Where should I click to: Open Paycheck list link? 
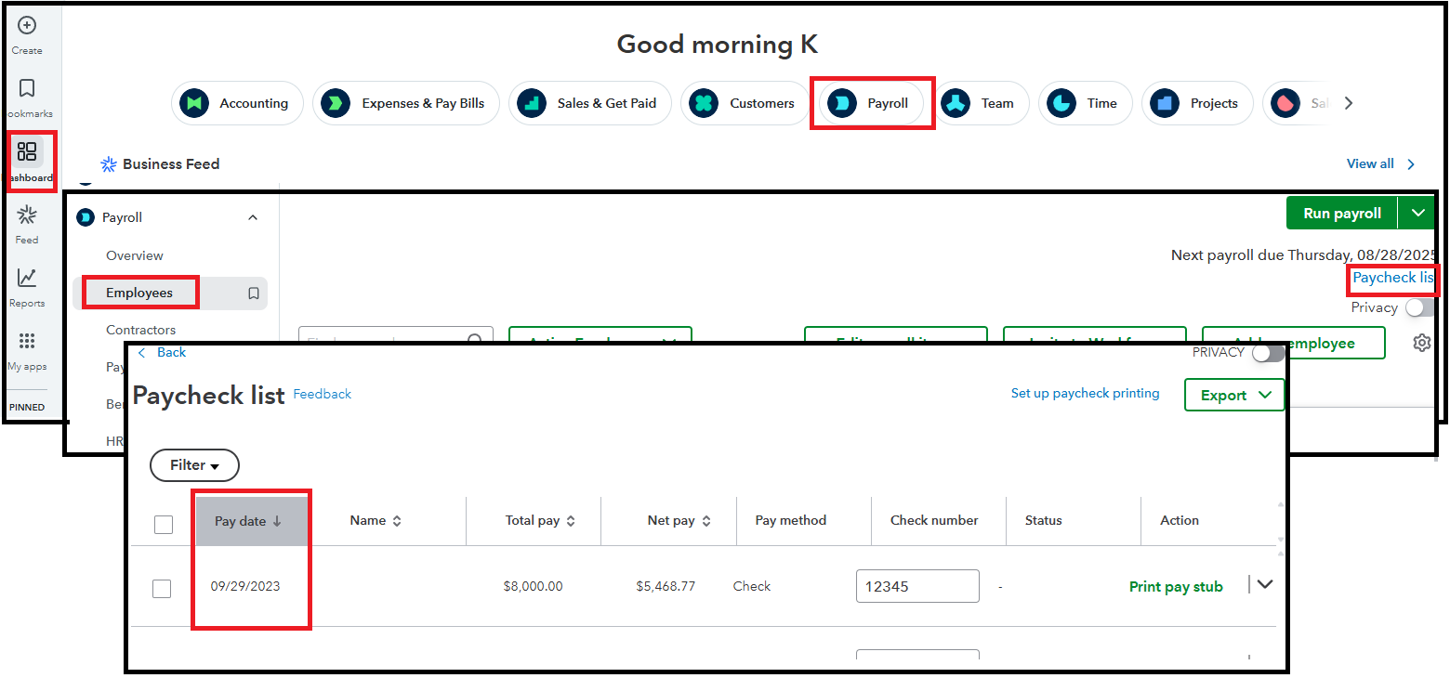pyautogui.click(x=1393, y=278)
